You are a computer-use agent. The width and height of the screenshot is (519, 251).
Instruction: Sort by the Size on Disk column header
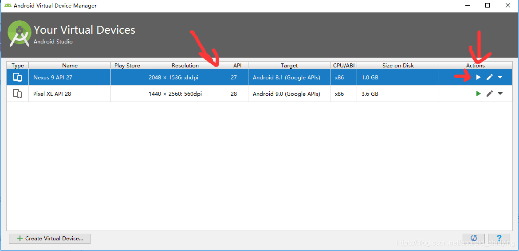[x=398, y=66]
